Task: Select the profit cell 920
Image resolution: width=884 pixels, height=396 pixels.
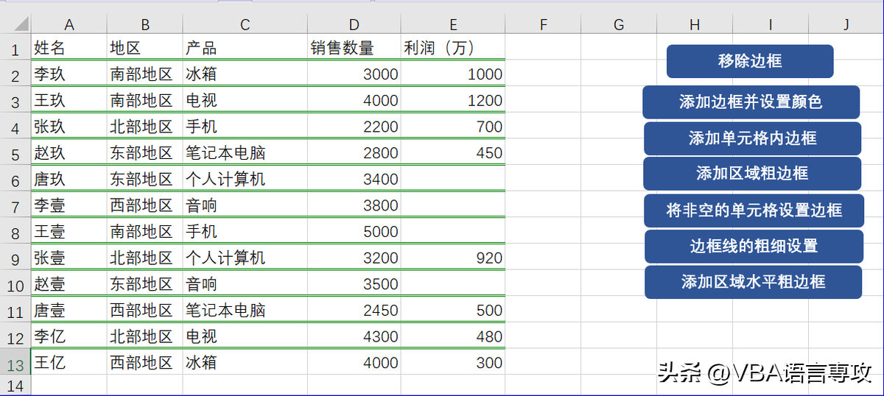Action: 453,258
